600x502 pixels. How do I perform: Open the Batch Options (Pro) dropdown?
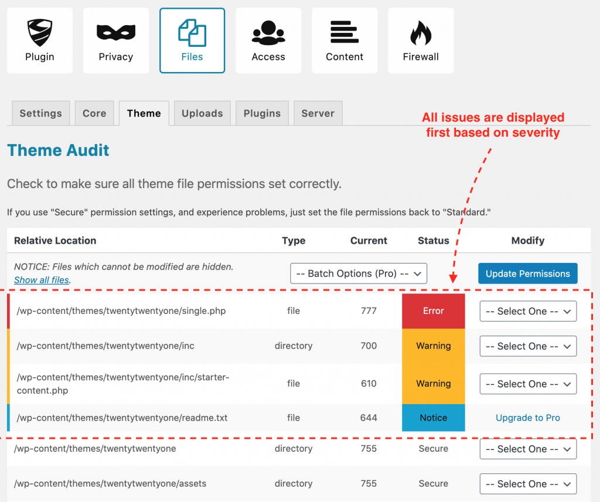pos(359,274)
